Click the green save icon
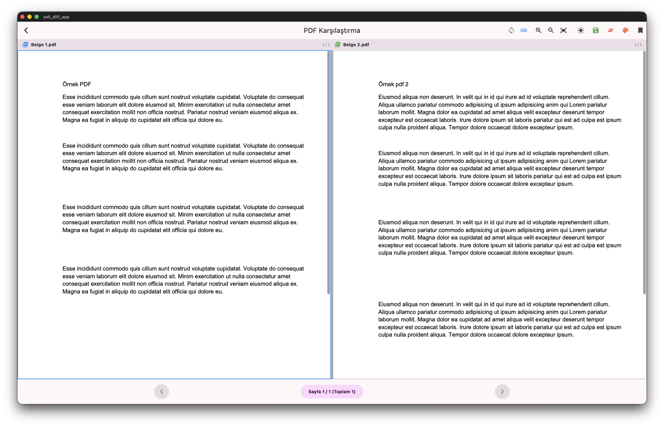This screenshot has height=427, width=664. click(595, 30)
